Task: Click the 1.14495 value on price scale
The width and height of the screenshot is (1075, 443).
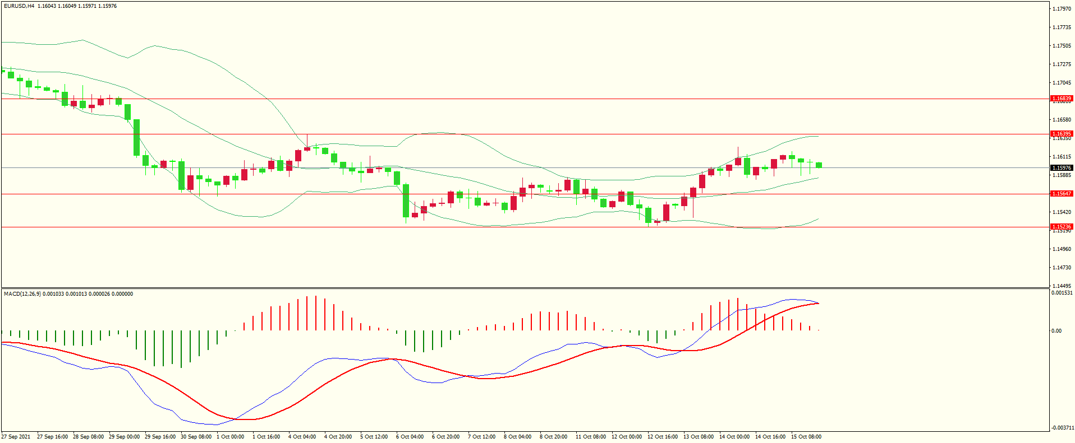Action: point(1062,286)
